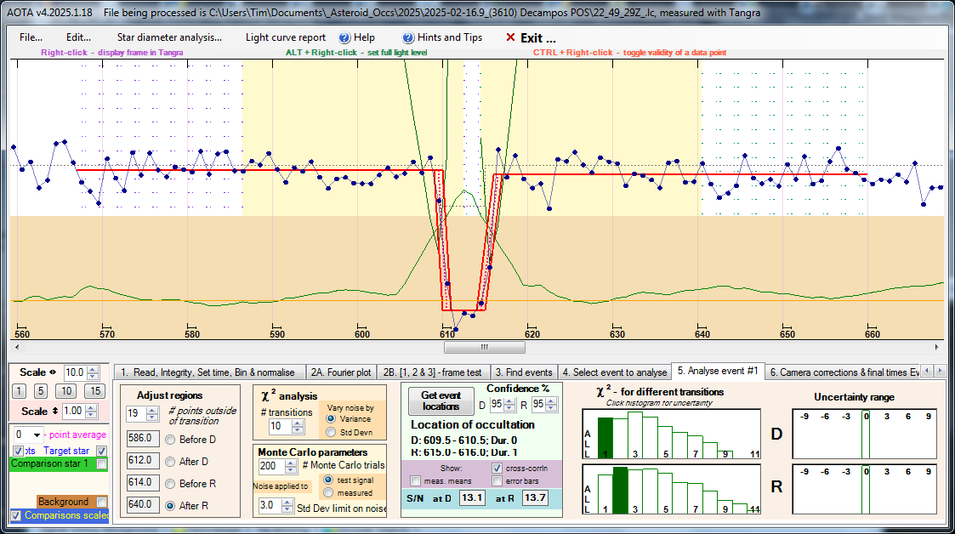Set horizontal scale with preset button 5
The image size is (955, 534).
[x=41, y=391]
